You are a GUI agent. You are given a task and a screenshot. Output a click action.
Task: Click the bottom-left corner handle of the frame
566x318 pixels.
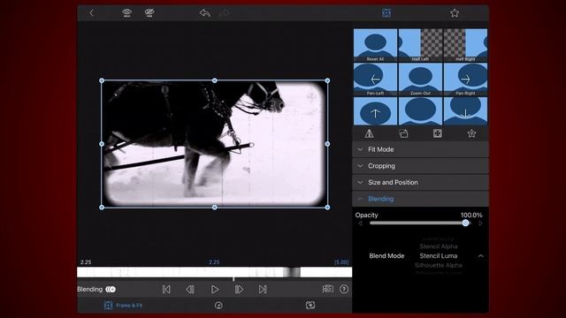102,208
